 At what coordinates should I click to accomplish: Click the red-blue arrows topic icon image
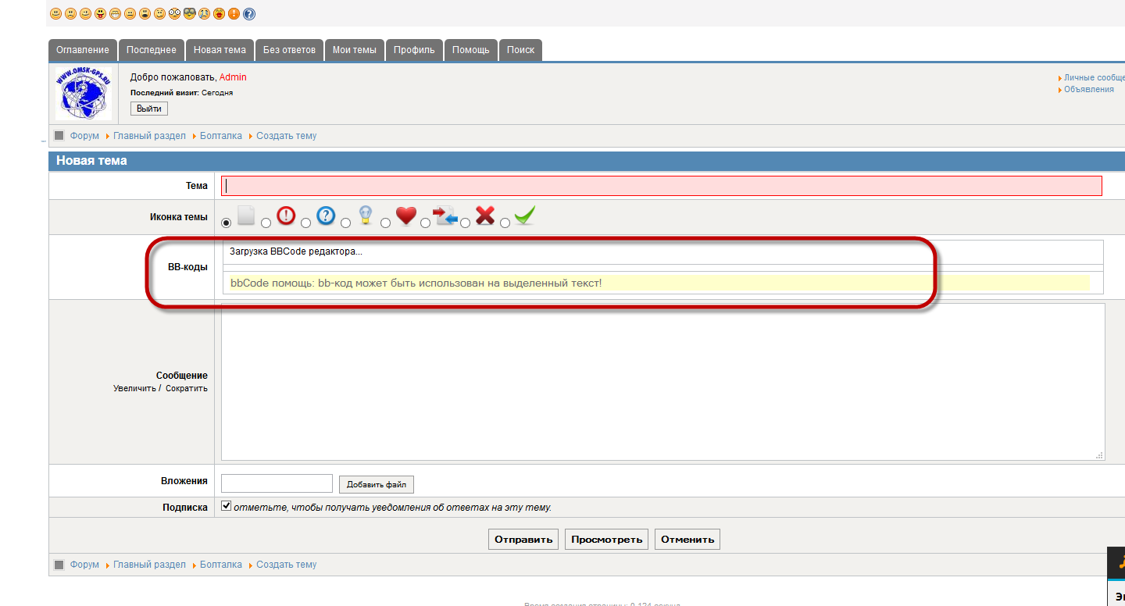(x=445, y=216)
